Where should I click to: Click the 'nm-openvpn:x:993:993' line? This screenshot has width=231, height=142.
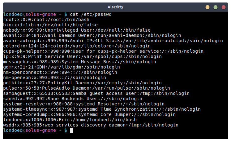pos(54,78)
